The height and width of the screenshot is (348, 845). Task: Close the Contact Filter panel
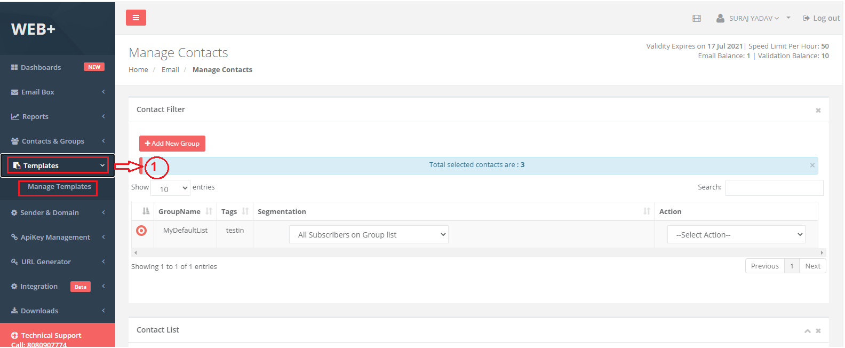[818, 110]
